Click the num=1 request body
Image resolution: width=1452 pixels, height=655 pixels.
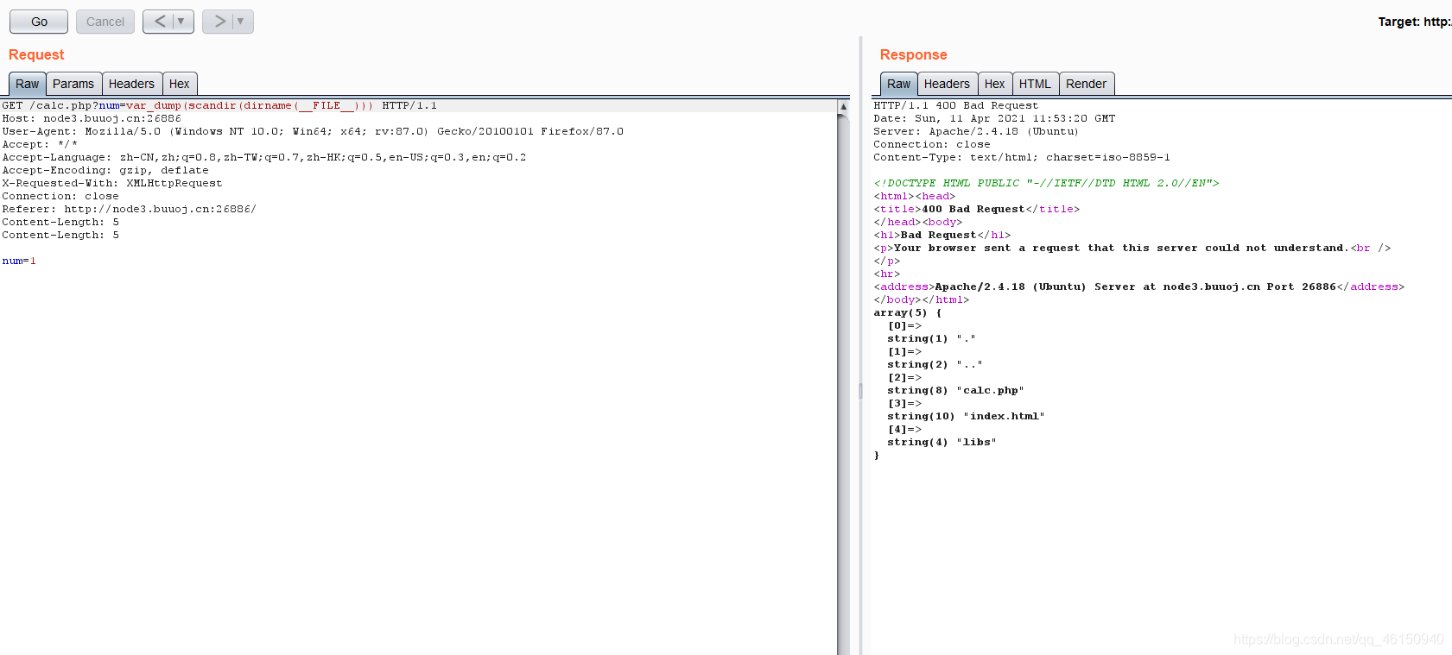pos(19,261)
